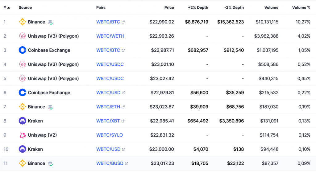Open the WBTC/SYLO pair link
Image resolution: width=316 pixels, height=173 pixels.
(x=110, y=135)
